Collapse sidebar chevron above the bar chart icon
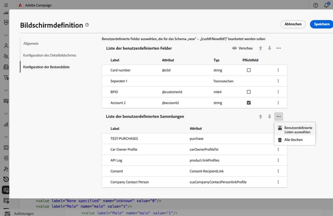The image size is (333, 216). (x=6, y=114)
